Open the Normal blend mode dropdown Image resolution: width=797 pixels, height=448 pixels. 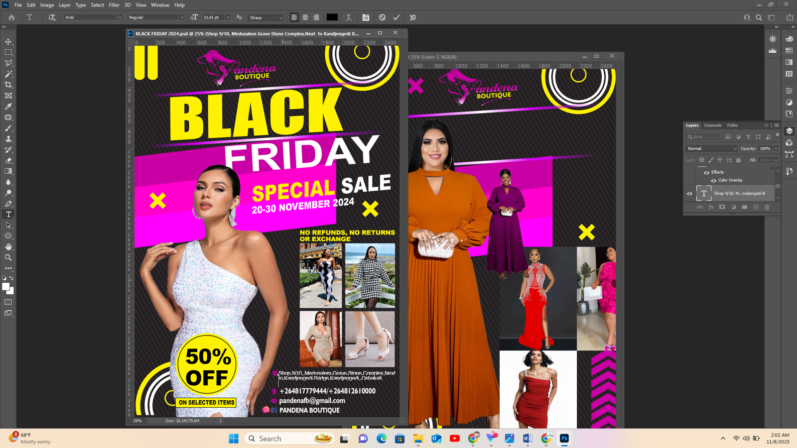coord(711,148)
